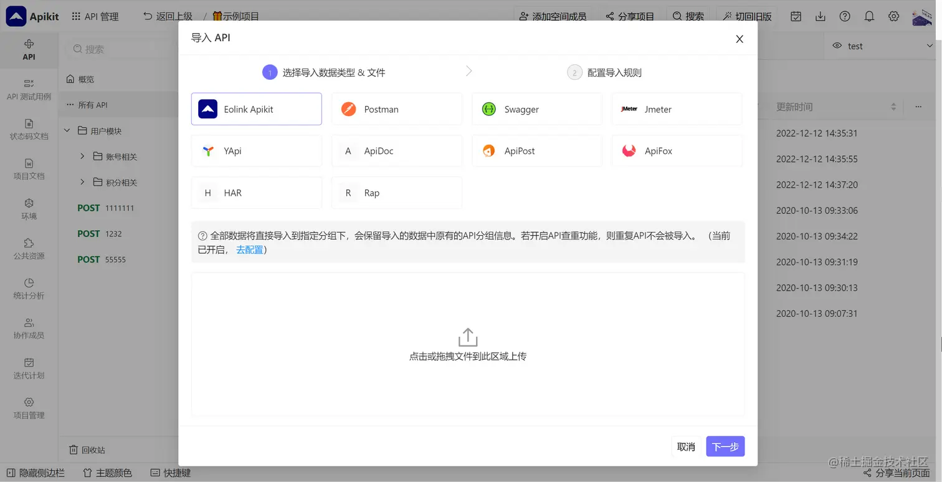This screenshot has height=482, width=942.
Task: Open 迭代计划 in sidebar
Action: (x=29, y=369)
